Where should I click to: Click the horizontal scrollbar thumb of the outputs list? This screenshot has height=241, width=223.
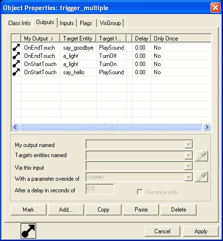click(x=111, y=127)
